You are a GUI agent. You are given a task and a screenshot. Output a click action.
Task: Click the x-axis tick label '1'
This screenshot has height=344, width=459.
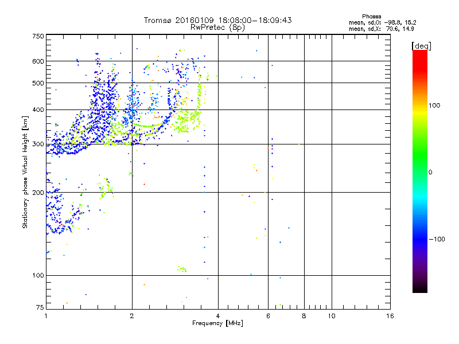point(46,316)
